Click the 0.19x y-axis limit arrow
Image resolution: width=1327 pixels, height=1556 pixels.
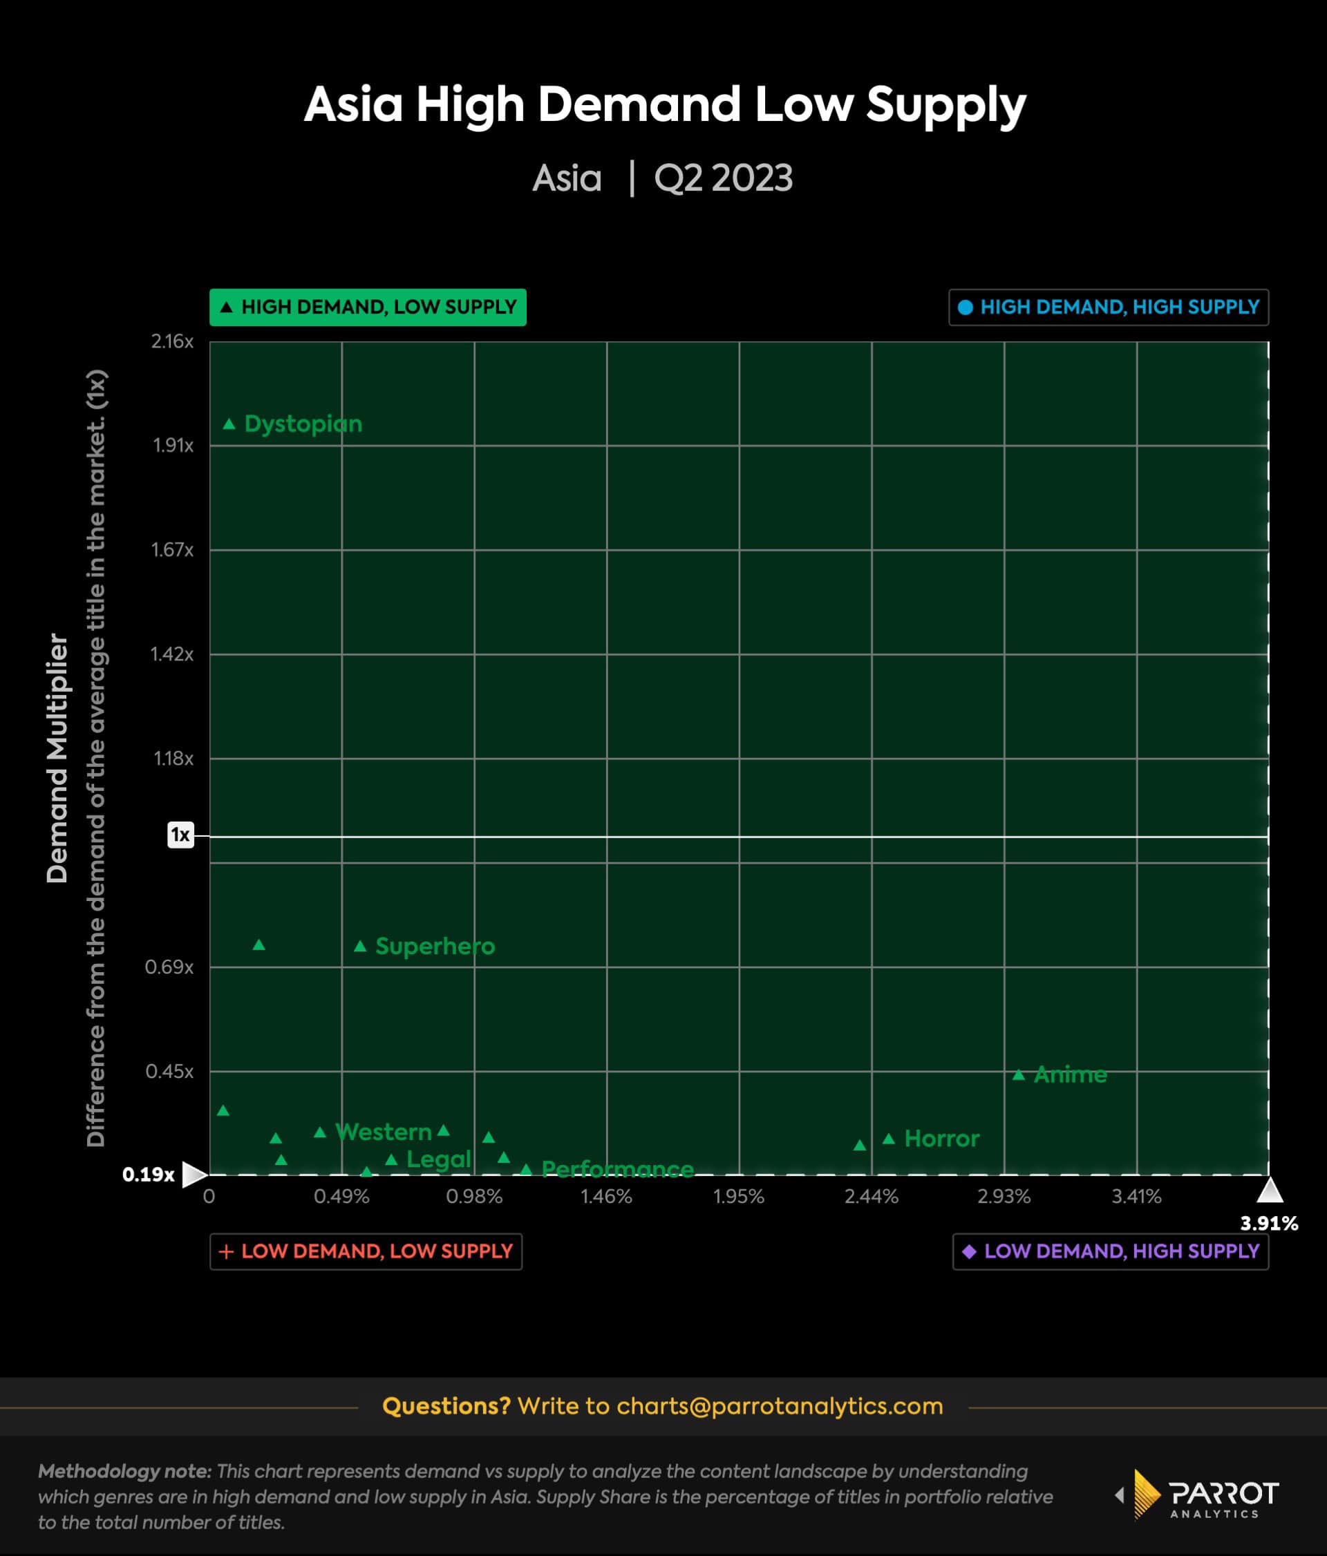pos(194,1175)
